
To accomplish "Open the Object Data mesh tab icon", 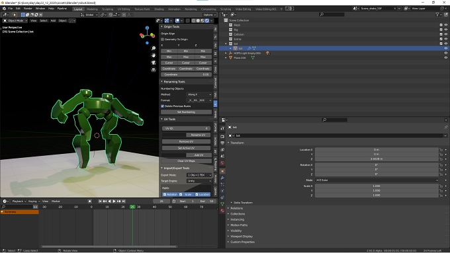I will pos(222,204).
